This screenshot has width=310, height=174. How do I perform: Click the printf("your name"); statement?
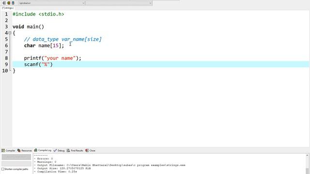53,58
